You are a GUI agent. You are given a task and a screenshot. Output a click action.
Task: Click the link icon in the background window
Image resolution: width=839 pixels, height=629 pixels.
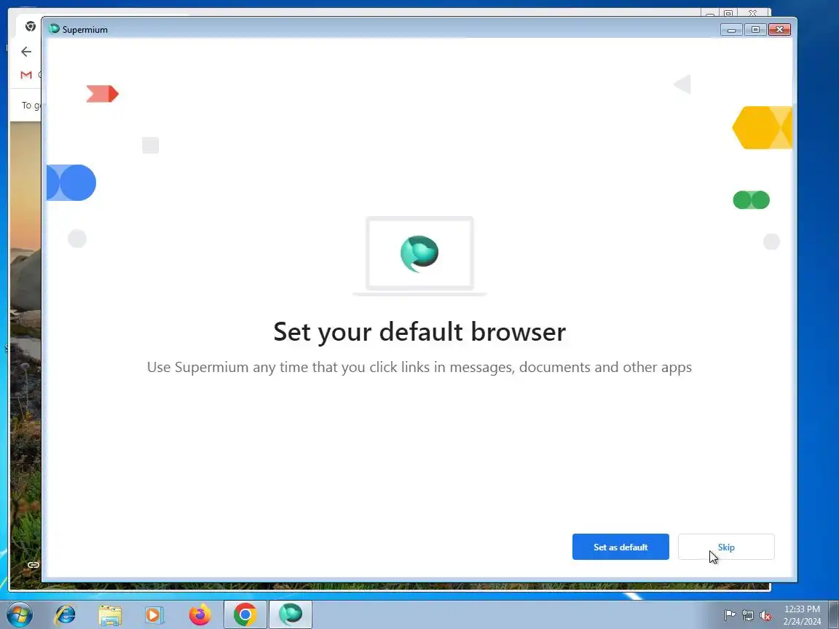34,565
